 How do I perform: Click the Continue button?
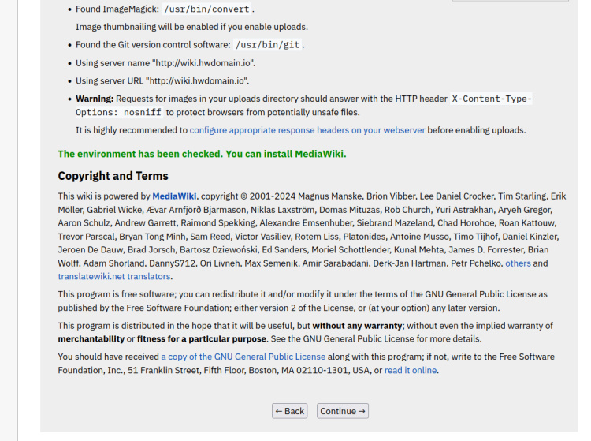click(x=343, y=411)
